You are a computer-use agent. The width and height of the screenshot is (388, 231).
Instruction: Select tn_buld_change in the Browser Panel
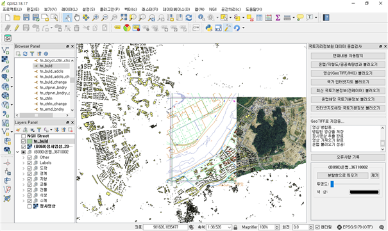point(53,82)
